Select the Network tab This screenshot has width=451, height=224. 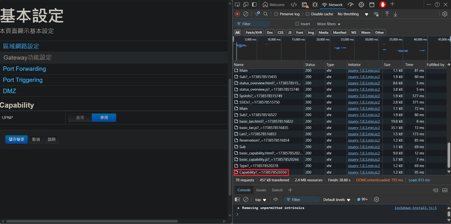click(332, 5)
